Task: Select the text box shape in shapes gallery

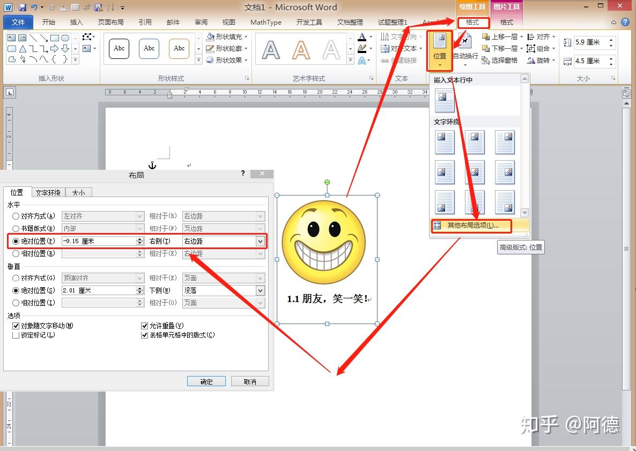Action: click(11, 38)
